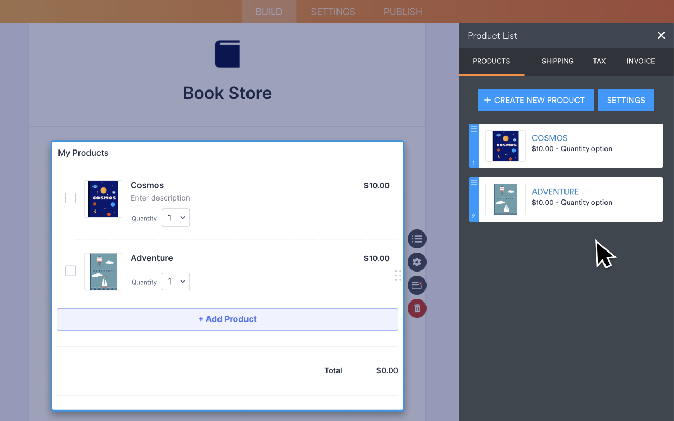Viewport: 674px width, 421px height.
Task: Open the Cosmos quantity dropdown
Action: pos(175,217)
